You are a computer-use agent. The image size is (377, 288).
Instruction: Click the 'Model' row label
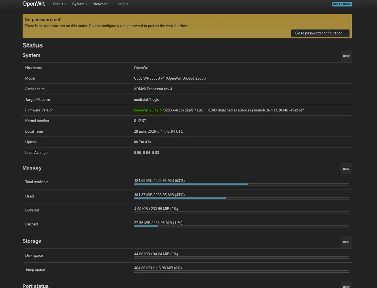coord(30,78)
